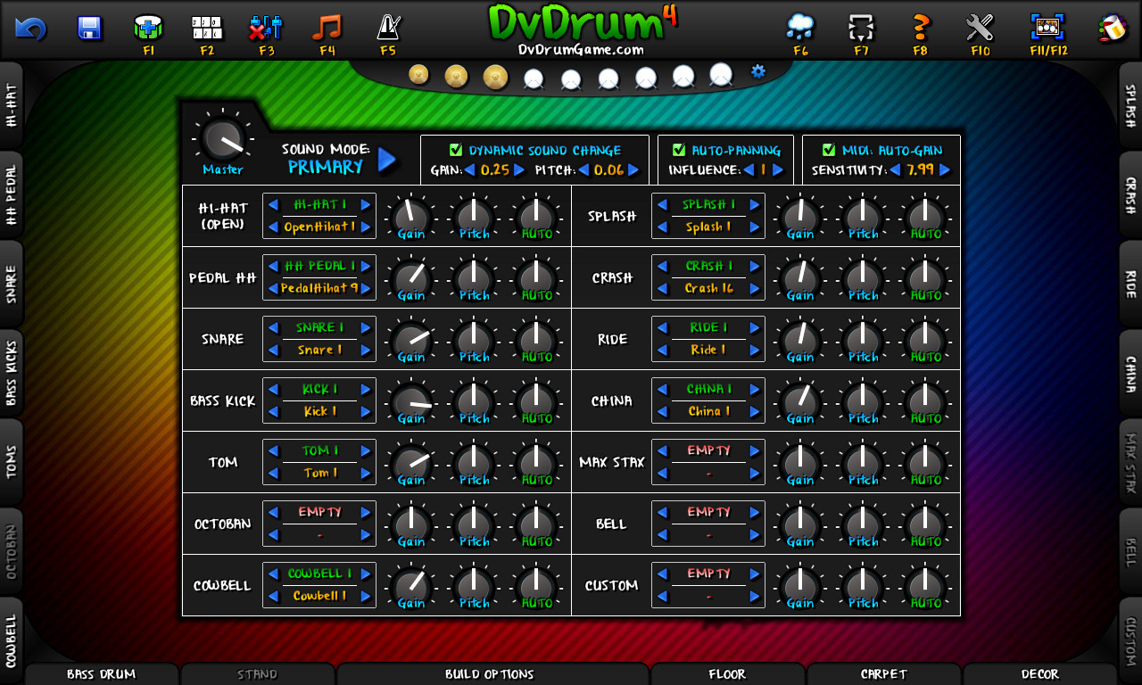Screen dimensions: 1142x685
Task: Click the blue undo arrow icon
Action: pos(30,29)
